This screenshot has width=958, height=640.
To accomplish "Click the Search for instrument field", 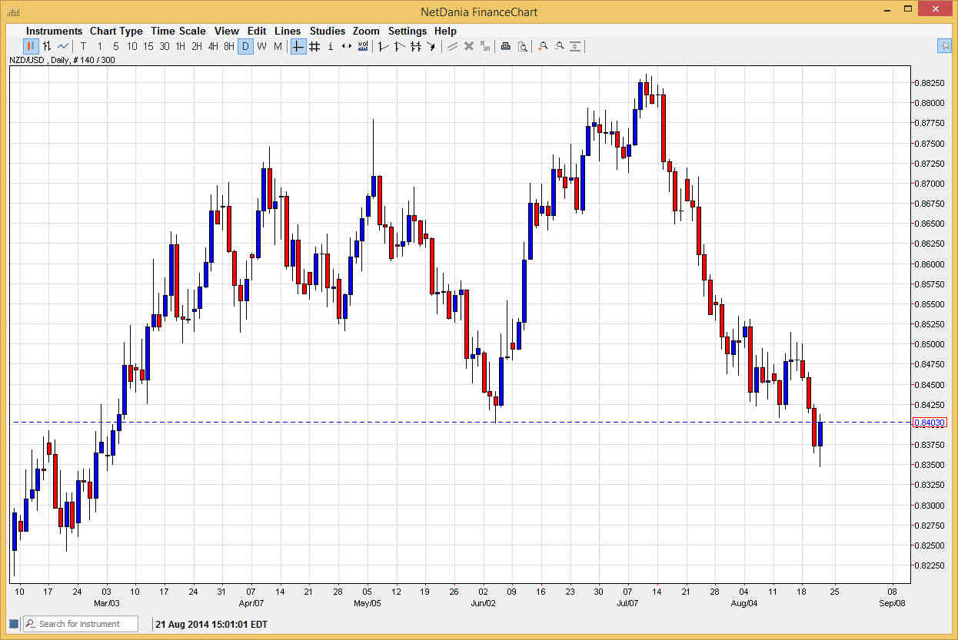I will pos(81,623).
